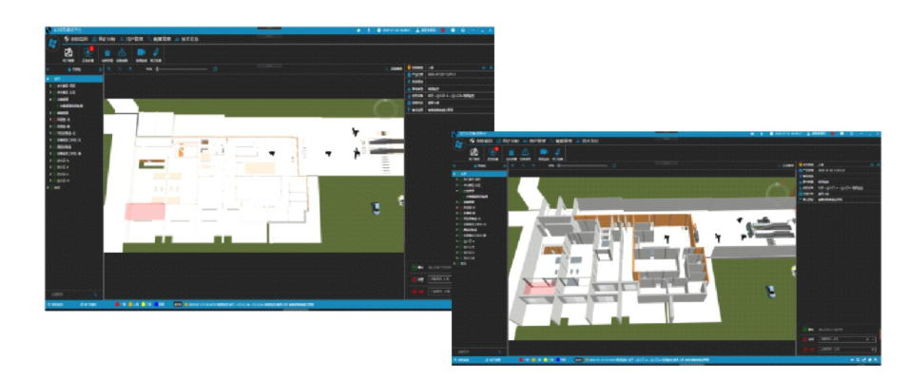Click the app logo in the left window
The width and height of the screenshot is (908, 380).
(x=52, y=44)
